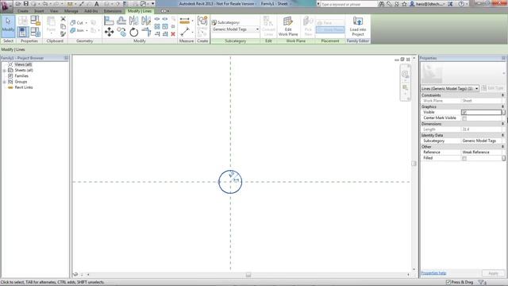This screenshot has width=508, height=286.
Task: Click the search binoculars icon
Action: [382, 4]
